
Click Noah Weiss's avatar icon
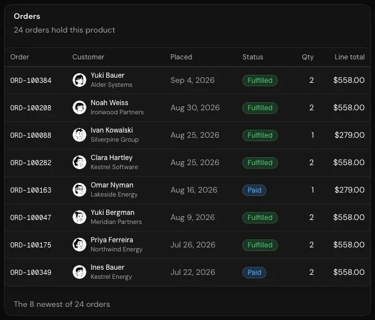[x=79, y=107]
